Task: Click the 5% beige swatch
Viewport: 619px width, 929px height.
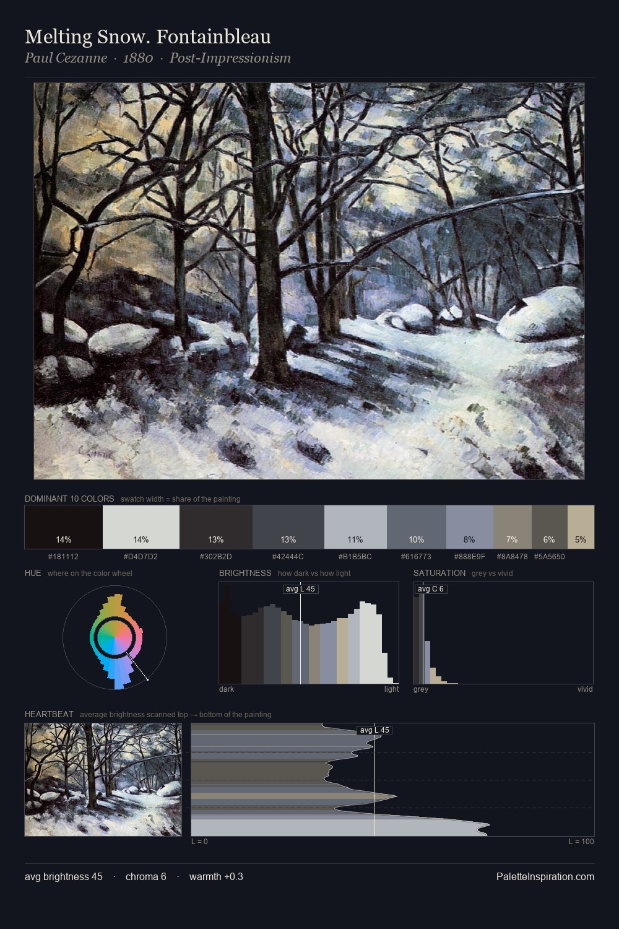Action: point(581,527)
